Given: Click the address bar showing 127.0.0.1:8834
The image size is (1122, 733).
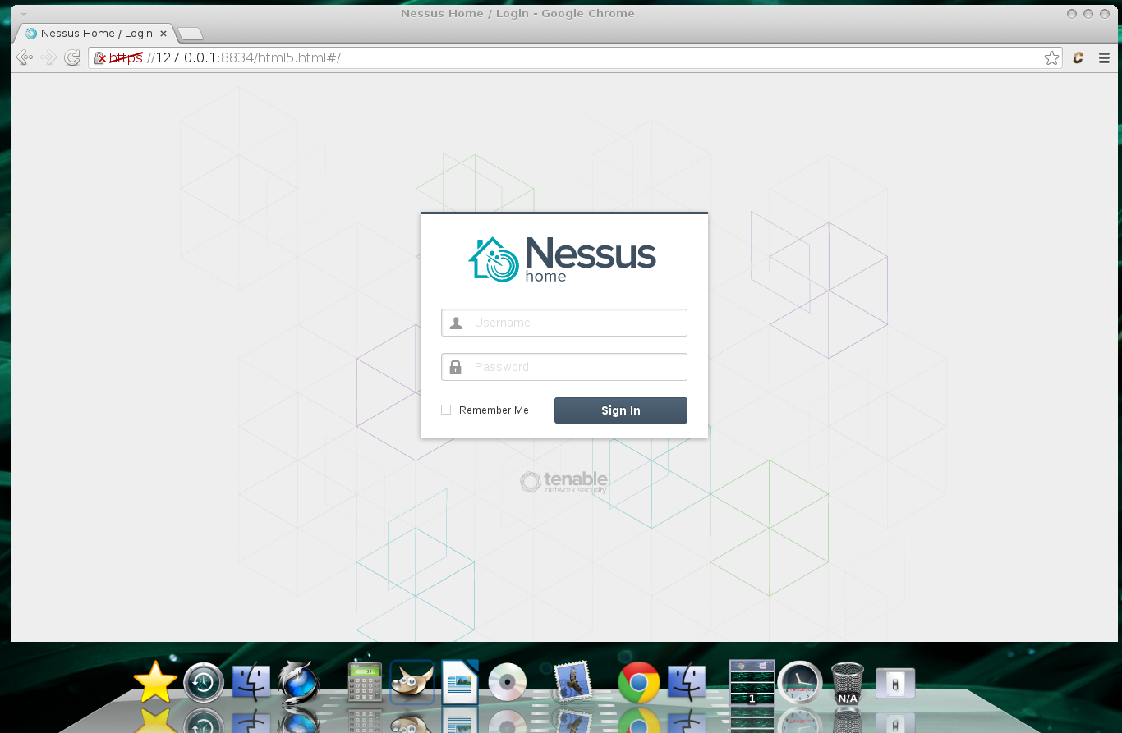Looking at the screenshot, I should [575, 57].
